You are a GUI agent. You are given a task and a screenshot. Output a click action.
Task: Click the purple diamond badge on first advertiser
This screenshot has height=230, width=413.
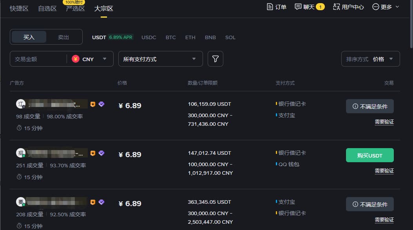tap(101, 104)
